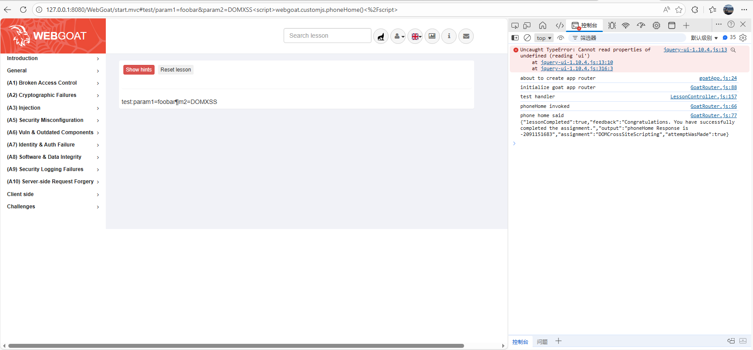Toggle live expression eye icon
This screenshot has height=350, width=753.
pos(561,38)
